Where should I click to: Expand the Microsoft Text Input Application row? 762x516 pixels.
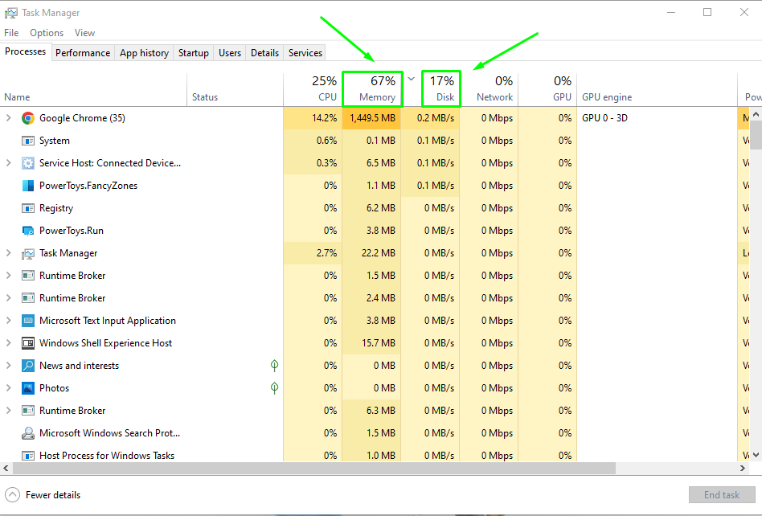point(8,321)
